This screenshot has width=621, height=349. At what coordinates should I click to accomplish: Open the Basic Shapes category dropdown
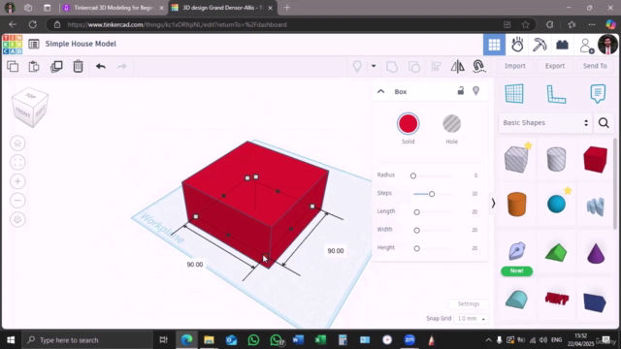tap(545, 123)
